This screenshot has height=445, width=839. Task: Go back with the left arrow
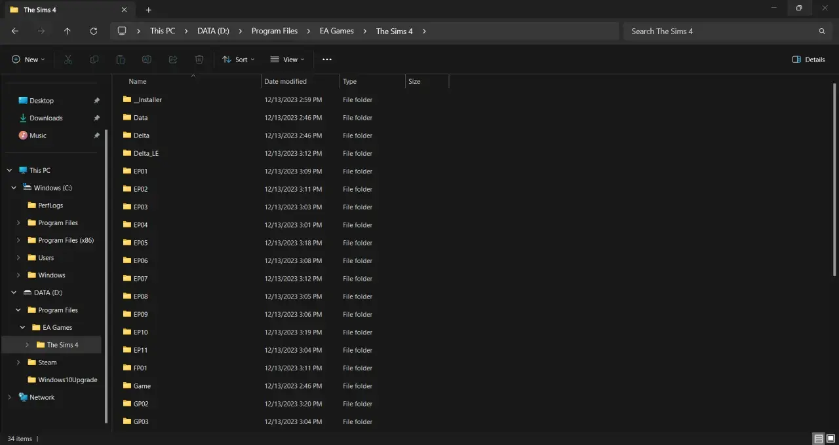click(15, 31)
